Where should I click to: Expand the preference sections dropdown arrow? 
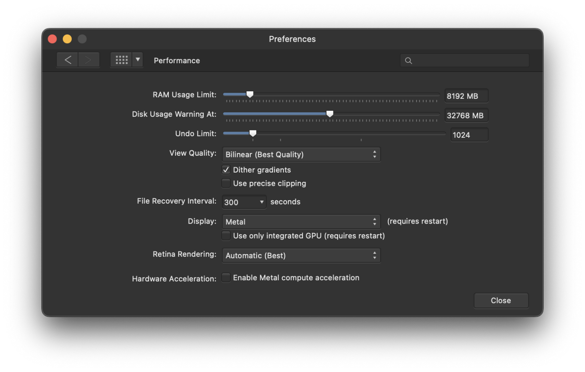point(138,60)
